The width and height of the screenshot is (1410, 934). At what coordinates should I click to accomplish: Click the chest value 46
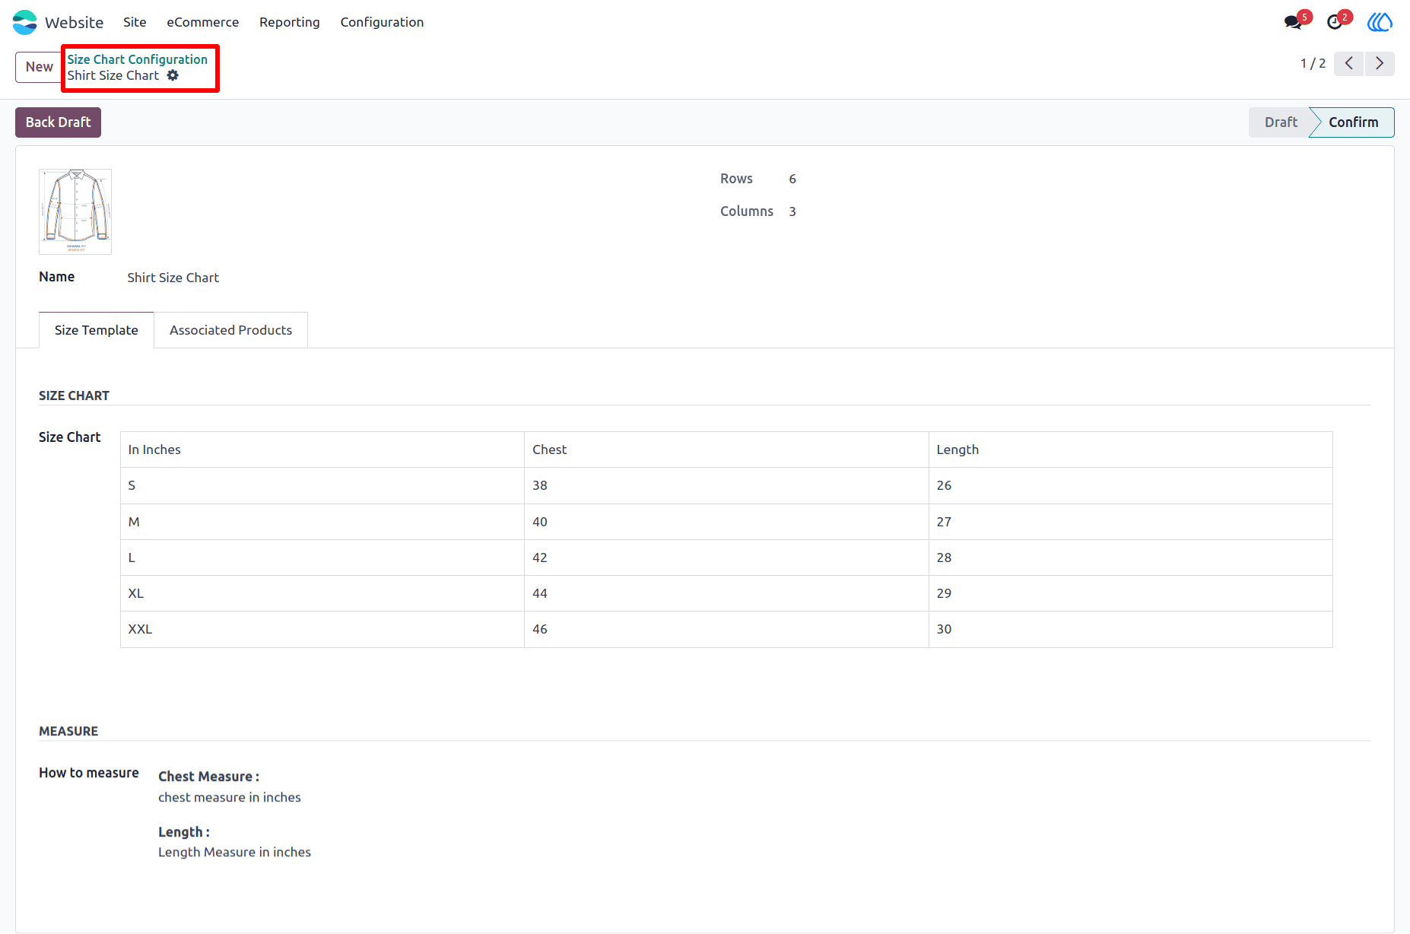726,629
